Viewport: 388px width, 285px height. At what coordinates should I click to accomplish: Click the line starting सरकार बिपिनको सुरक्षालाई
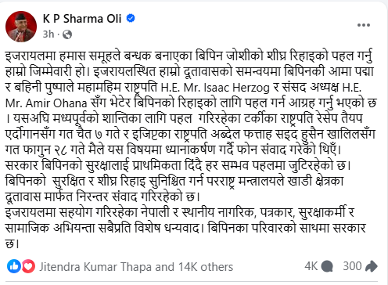[178, 166]
